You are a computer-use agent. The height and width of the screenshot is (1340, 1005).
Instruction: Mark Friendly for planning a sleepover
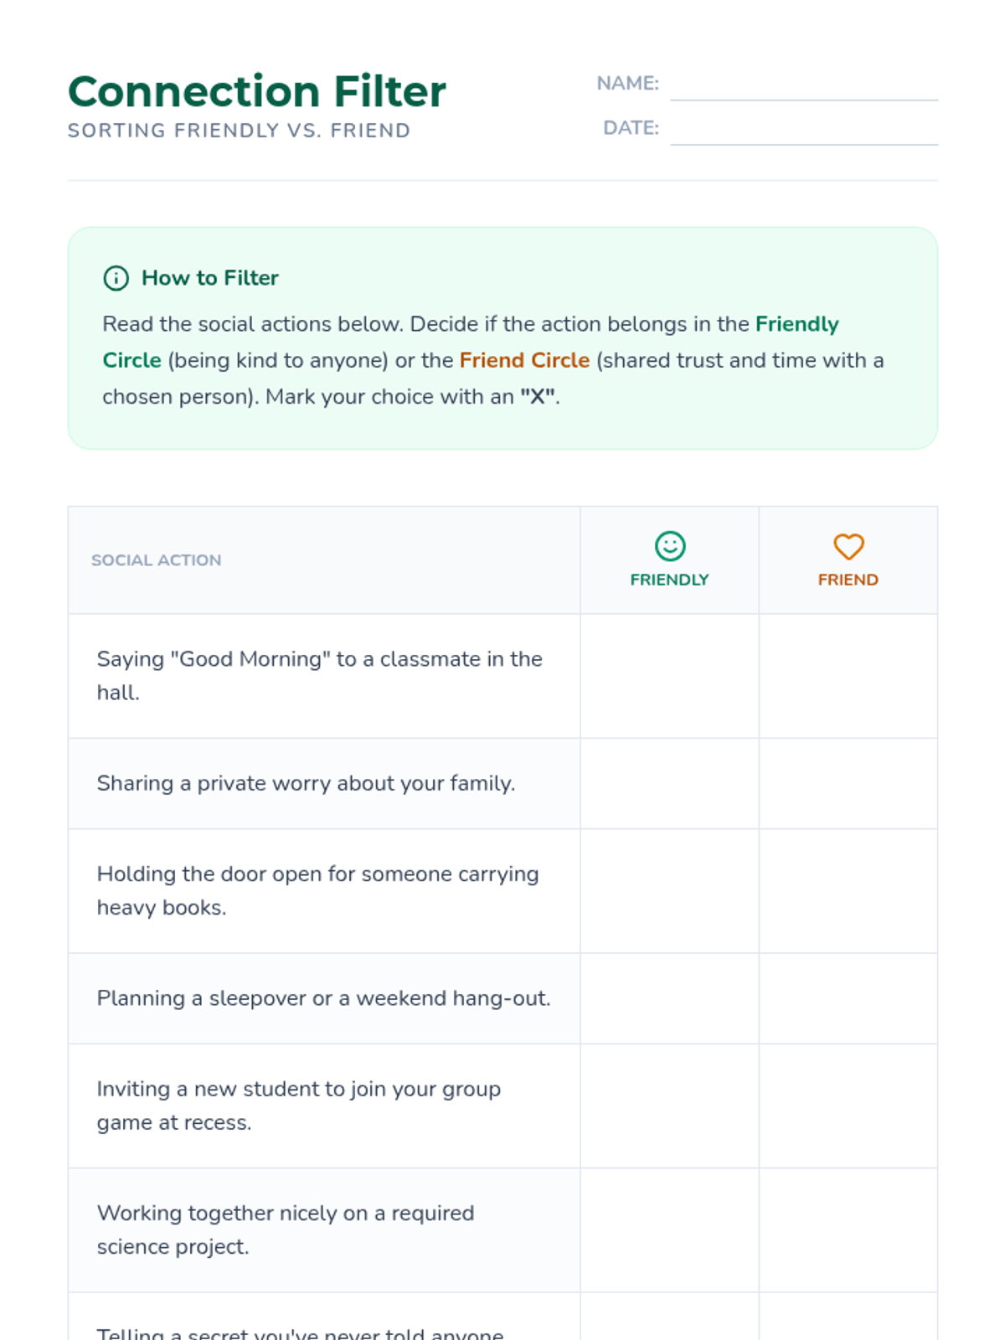pyautogui.click(x=669, y=998)
